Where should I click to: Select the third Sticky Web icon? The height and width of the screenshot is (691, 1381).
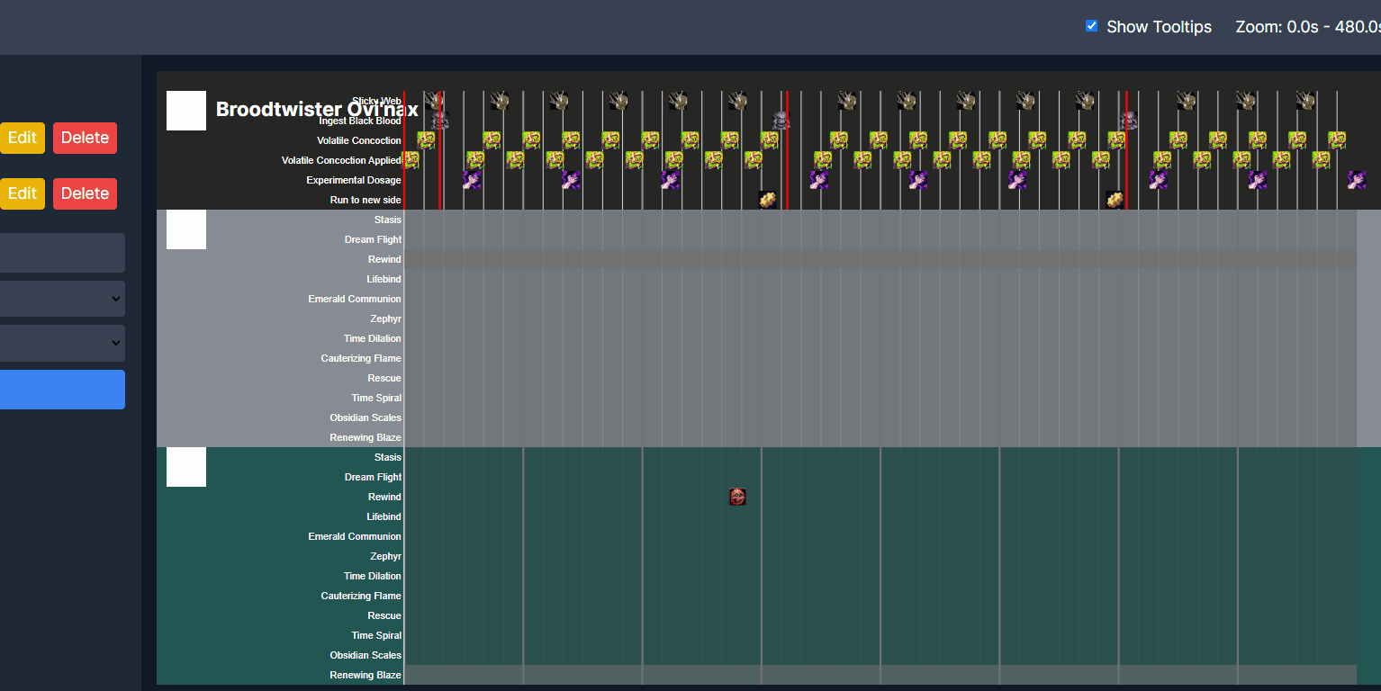(558, 101)
